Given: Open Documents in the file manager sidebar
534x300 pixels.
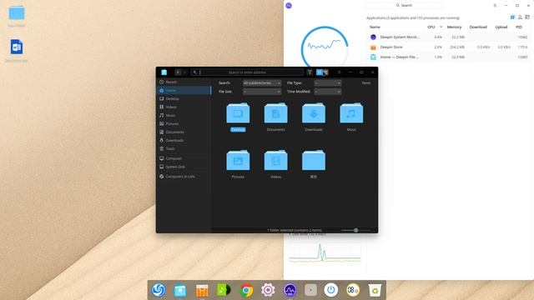Looking at the screenshot, I should 184,132.
